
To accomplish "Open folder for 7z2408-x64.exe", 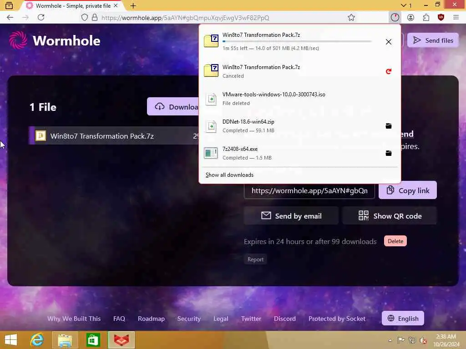I will click(x=389, y=153).
